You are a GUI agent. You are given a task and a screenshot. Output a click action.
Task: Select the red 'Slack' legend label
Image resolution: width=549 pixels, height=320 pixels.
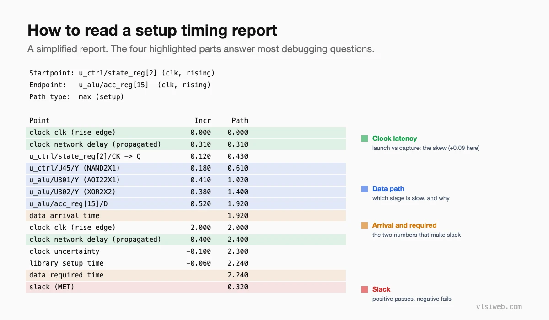(x=381, y=289)
